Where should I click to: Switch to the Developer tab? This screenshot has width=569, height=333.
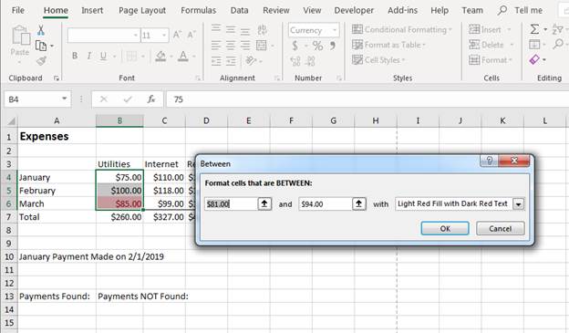[354, 10]
